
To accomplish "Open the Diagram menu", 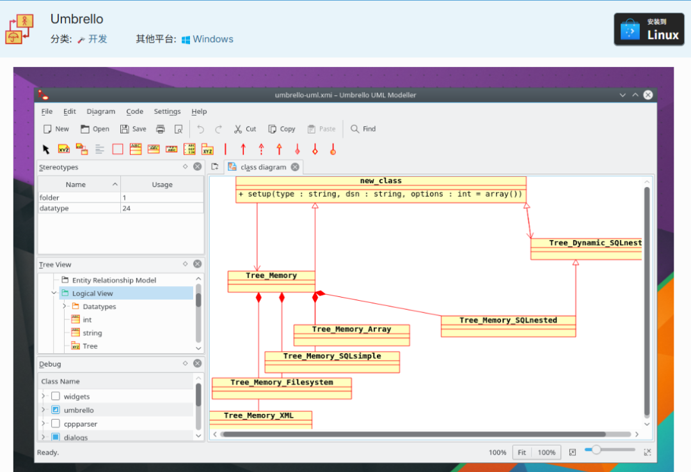I will pyautogui.click(x=101, y=111).
